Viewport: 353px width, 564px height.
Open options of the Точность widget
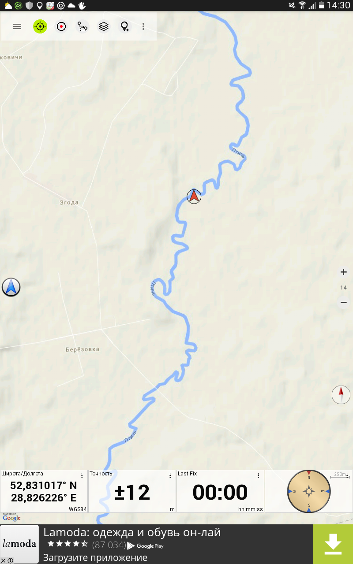(x=170, y=476)
